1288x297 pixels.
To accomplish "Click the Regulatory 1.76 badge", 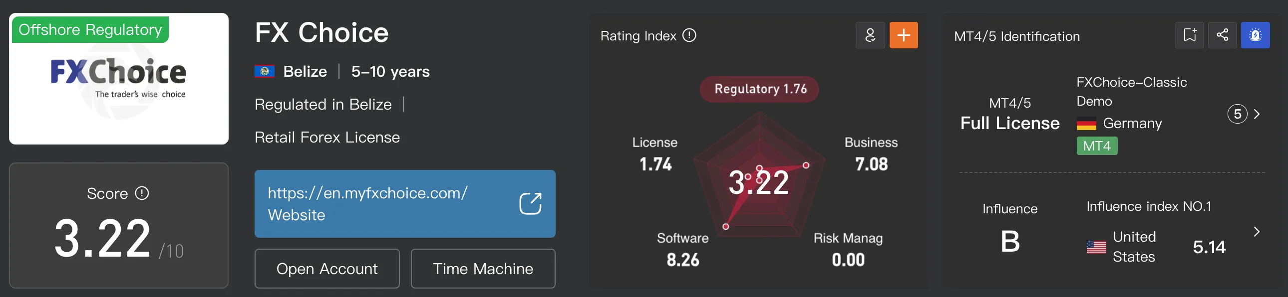I will 759,89.
